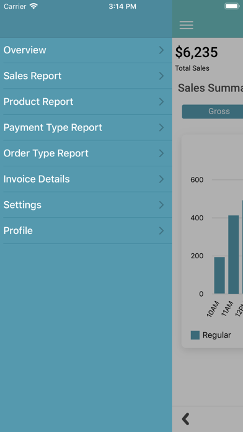Viewport: 243px width, 432px height.
Task: Open the Profile menu entry
Action: pyautogui.click(x=86, y=231)
